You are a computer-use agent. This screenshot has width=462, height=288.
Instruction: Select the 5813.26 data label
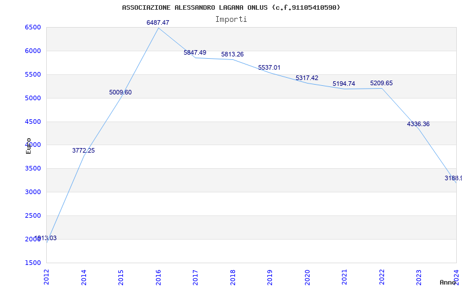pyautogui.click(x=233, y=54)
